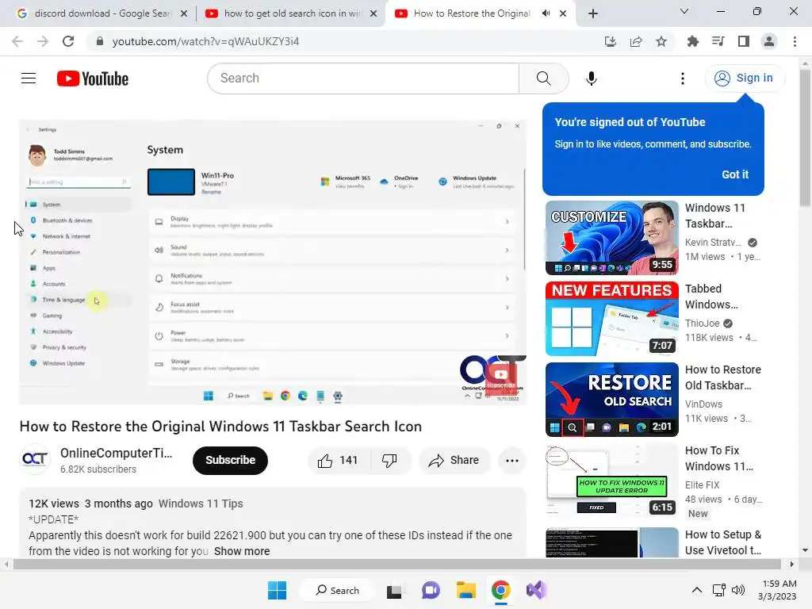Screen dimensions: 812x609
Task: Like the video with thumbs up
Action: pyautogui.click(x=339, y=461)
